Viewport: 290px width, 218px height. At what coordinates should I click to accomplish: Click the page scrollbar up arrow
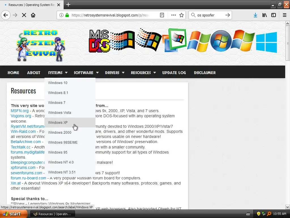[287, 23]
